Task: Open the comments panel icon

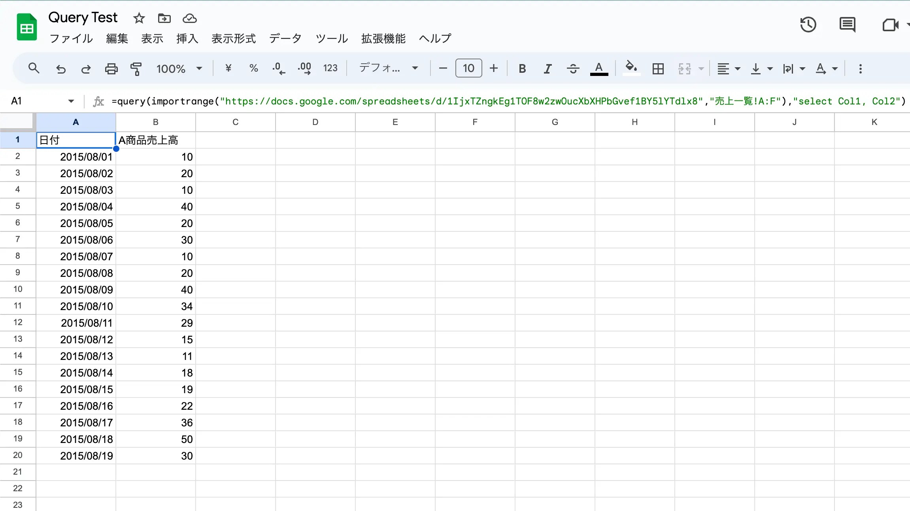Action: tap(847, 25)
